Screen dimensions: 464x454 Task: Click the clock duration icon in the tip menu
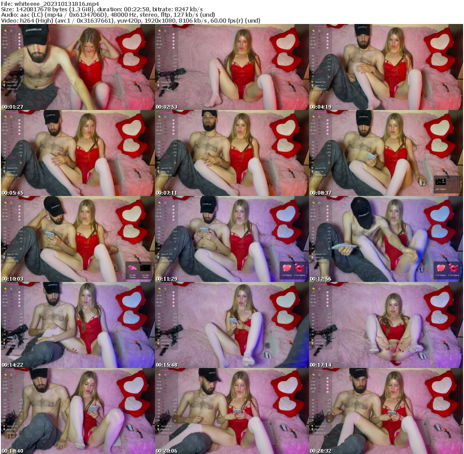[x=11, y=31]
